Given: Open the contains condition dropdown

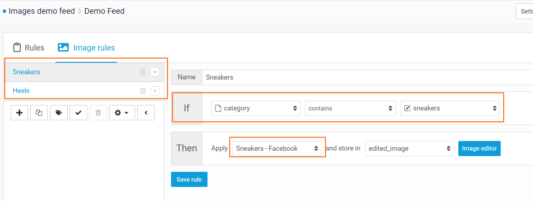Looking at the screenshot, I should click(350, 108).
